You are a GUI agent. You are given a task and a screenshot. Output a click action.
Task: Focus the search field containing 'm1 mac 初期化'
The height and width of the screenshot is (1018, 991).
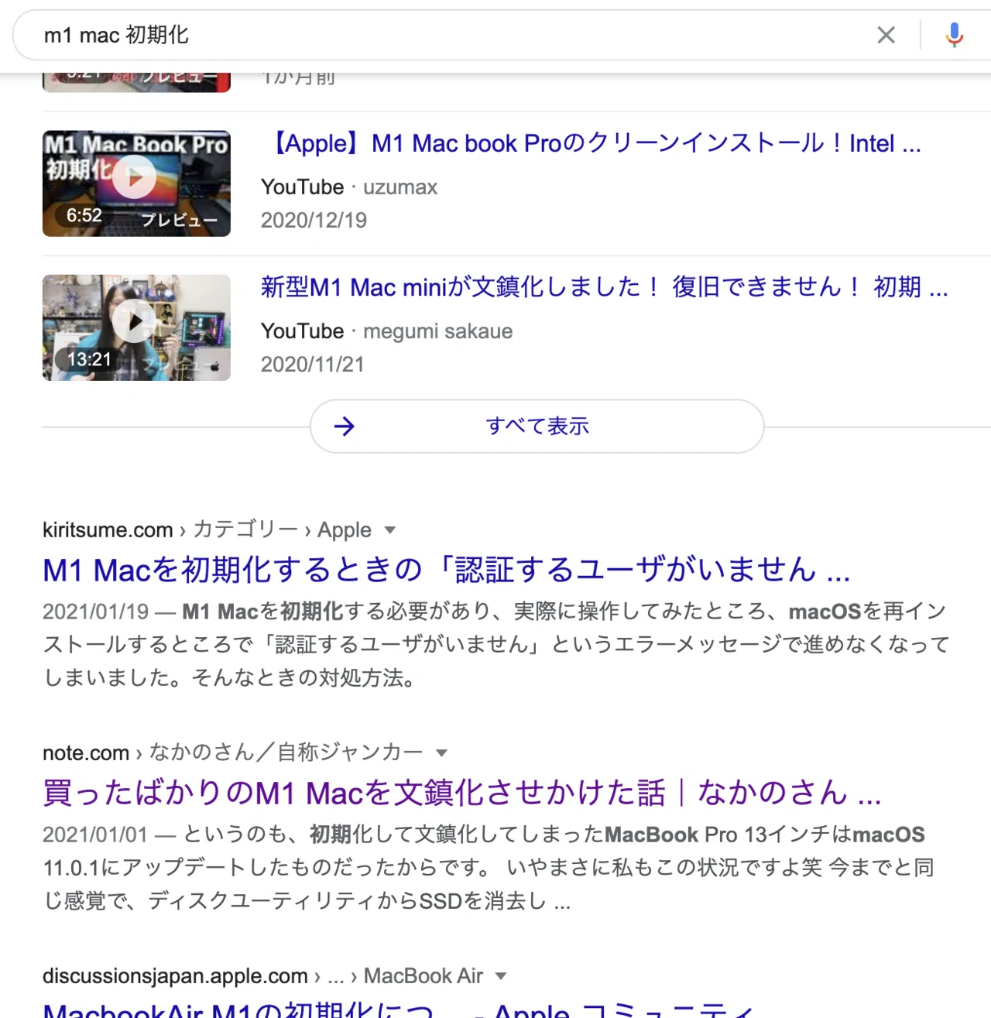[449, 35]
